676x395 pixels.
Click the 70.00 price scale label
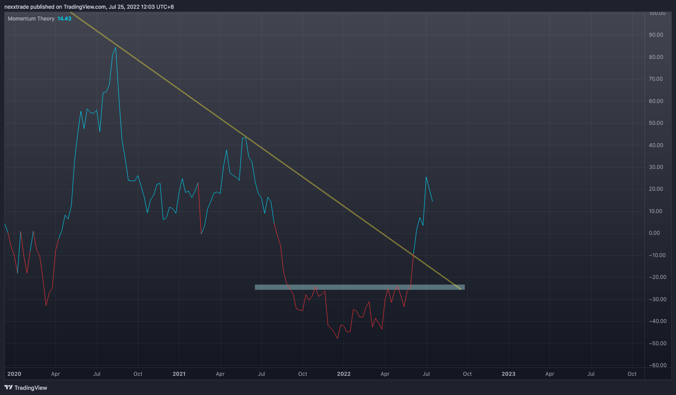656,79
